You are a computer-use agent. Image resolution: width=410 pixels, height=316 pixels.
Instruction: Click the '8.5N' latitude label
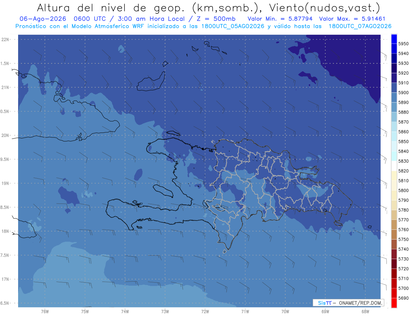tap(5, 207)
